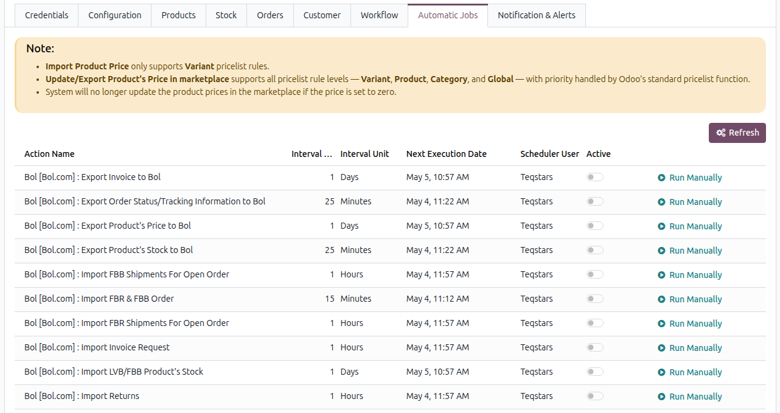
Task: Click play icon for Import Invoice Request row
Action: pos(661,348)
